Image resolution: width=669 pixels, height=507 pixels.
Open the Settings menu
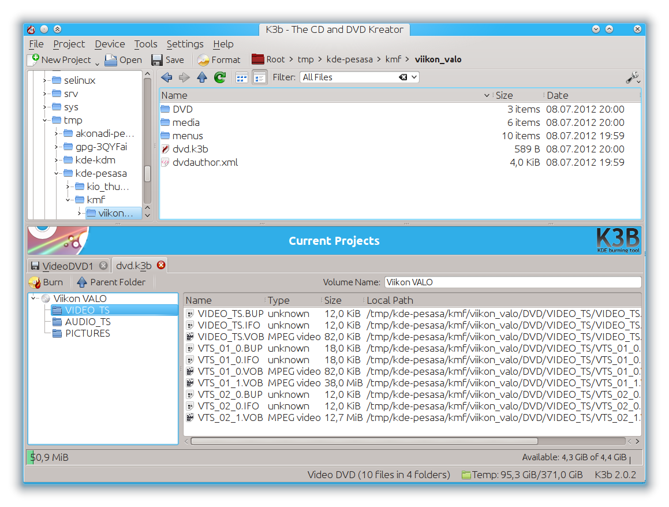[185, 44]
